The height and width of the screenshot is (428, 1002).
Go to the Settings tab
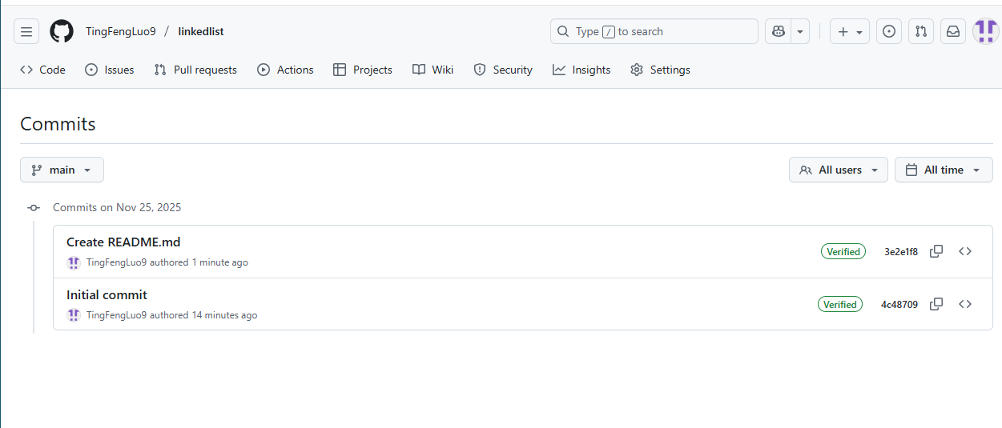660,70
